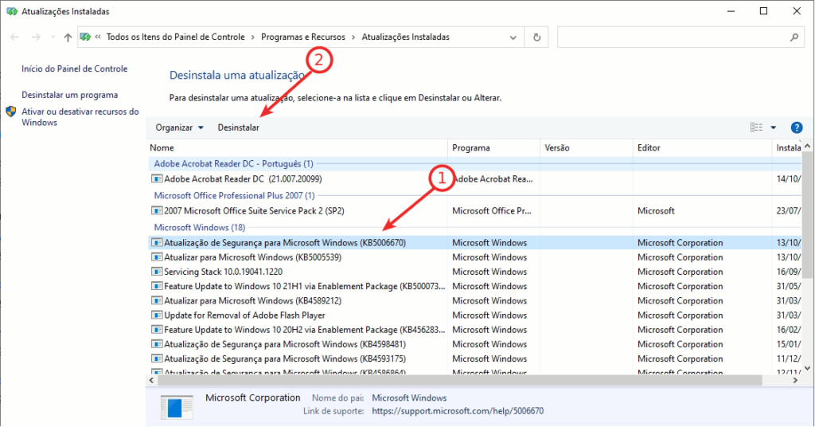Click the vertical scrollbar down arrow
This screenshot has width=815, height=427.
[807, 368]
